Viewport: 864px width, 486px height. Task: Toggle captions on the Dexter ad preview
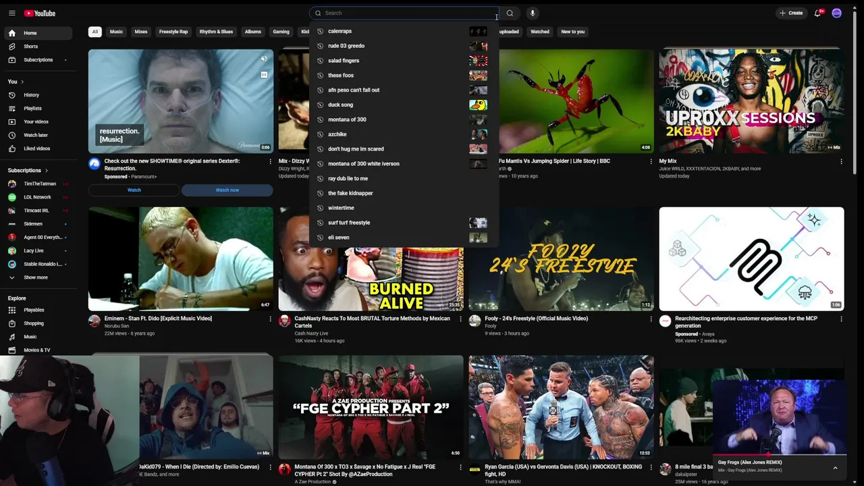(x=264, y=74)
